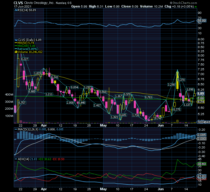Click the 1.137 retracement label

pos(187,105)
